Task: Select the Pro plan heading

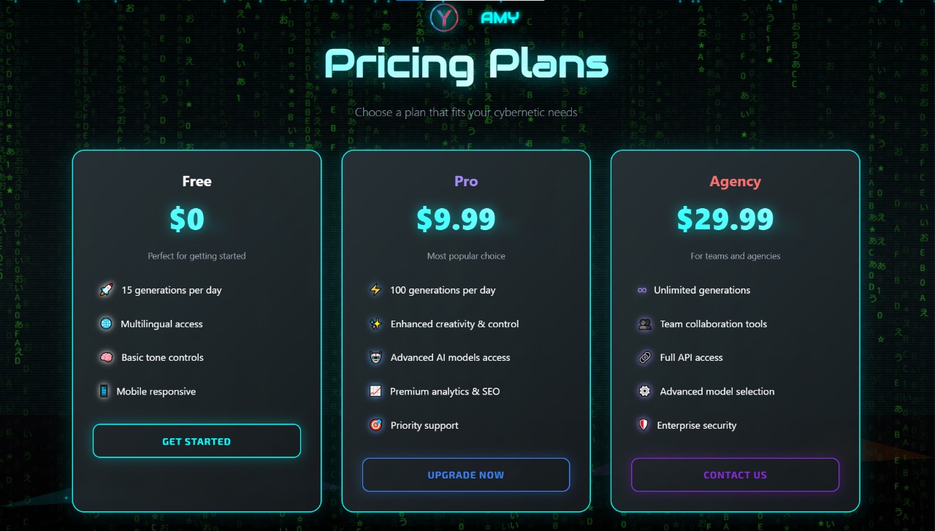Action: coord(466,181)
